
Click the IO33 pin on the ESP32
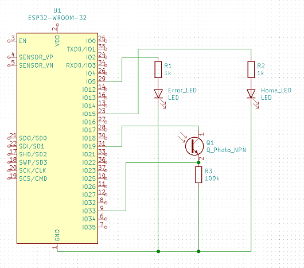(x=89, y=211)
